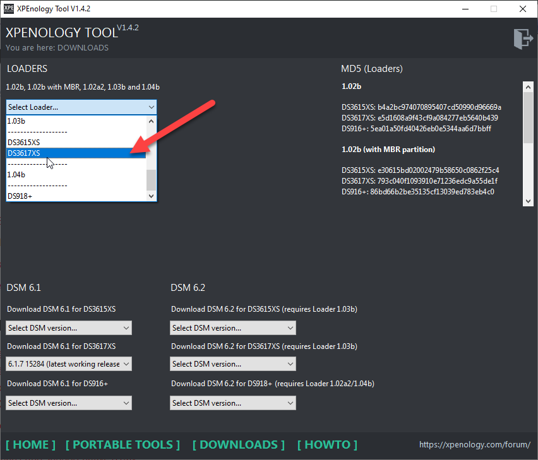Open DSM 6.1 DS916+ version dropdown
The width and height of the screenshot is (538, 460).
69,403
